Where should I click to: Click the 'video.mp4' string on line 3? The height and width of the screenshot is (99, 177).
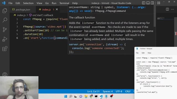point(55,27)
